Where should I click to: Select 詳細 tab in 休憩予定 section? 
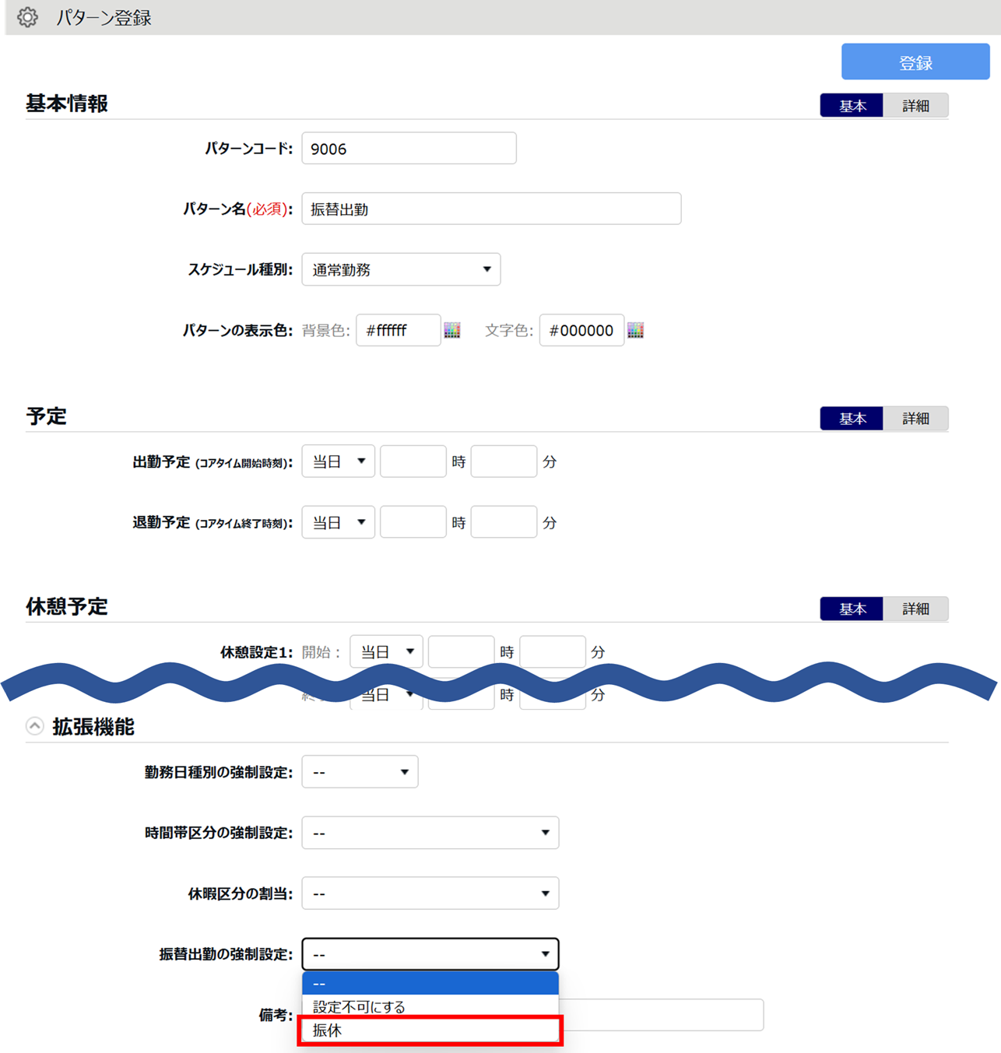tap(916, 609)
